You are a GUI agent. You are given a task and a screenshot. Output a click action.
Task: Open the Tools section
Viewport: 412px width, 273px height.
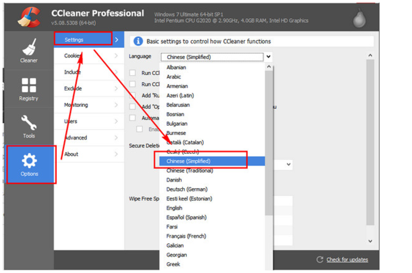click(x=29, y=127)
